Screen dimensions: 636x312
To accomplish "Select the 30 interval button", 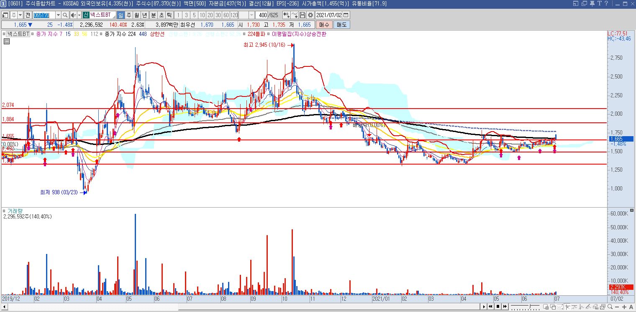I will (218, 15).
